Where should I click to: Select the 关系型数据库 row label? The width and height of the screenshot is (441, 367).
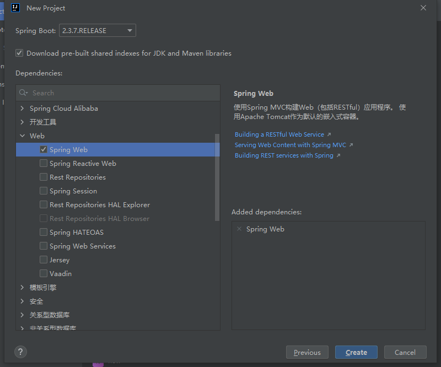pos(50,315)
